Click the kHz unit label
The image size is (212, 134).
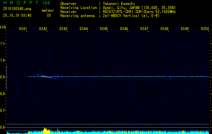3,27
